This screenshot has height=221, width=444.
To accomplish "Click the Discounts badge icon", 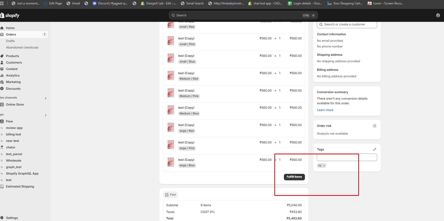I will coord(2,89).
